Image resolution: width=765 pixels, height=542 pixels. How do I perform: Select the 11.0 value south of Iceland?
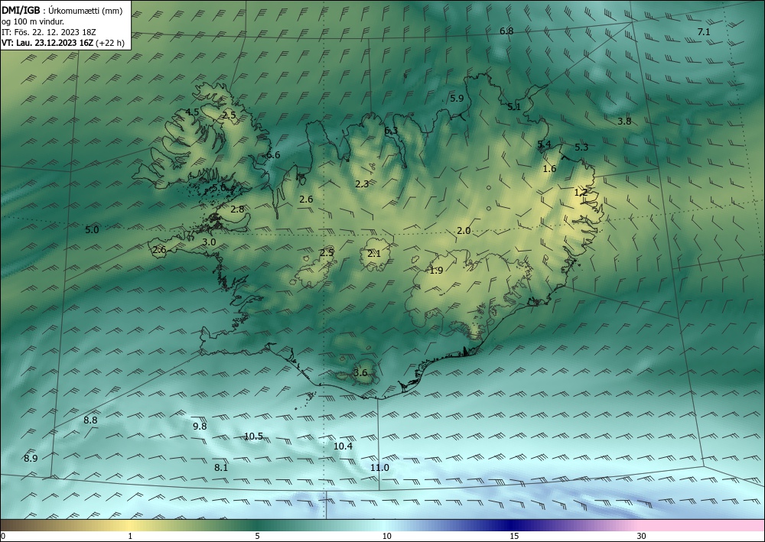(379, 467)
